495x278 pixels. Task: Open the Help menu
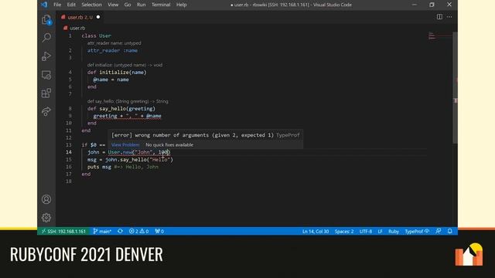(x=181, y=5)
